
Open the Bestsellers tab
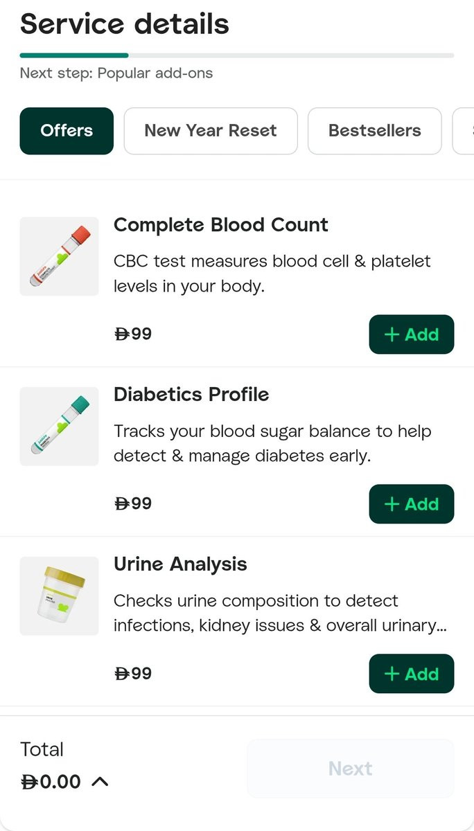coord(374,131)
